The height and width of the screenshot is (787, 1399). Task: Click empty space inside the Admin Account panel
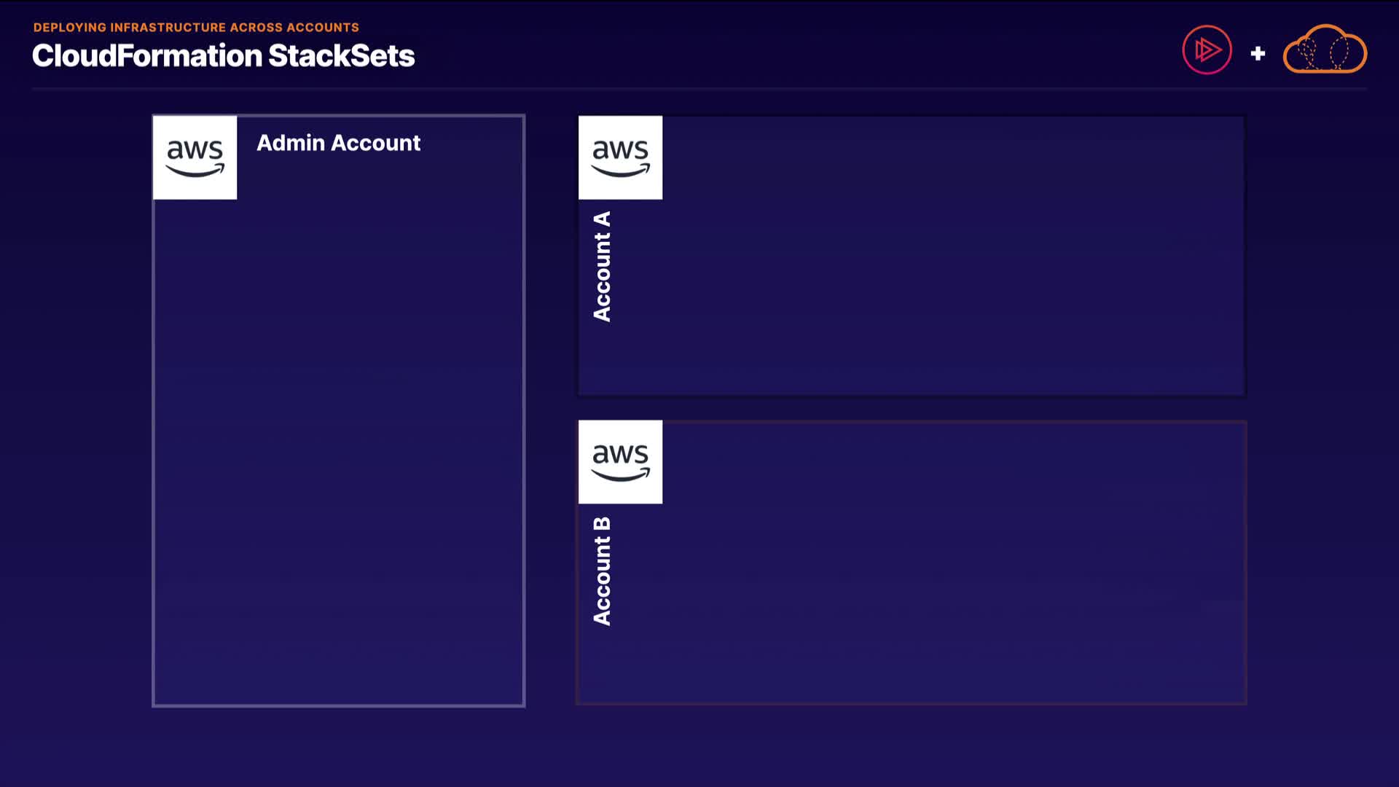(x=338, y=437)
